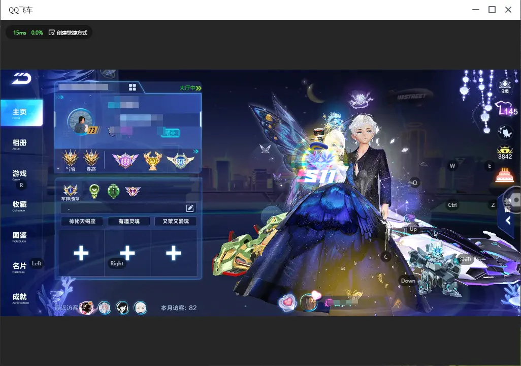521x366 pixels.
Task: Click the 车神勋章 medal icon
Action: (x=71, y=192)
